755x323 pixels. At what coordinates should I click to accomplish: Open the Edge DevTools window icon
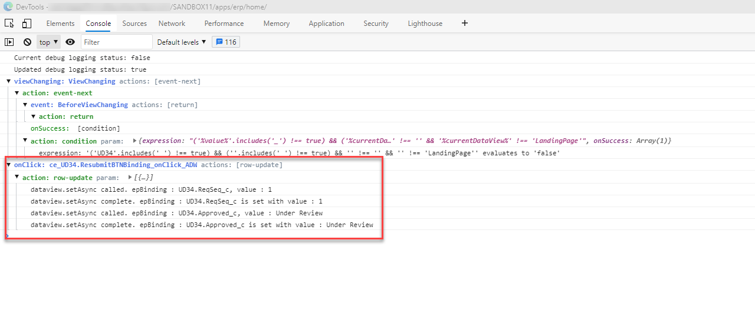7,6
